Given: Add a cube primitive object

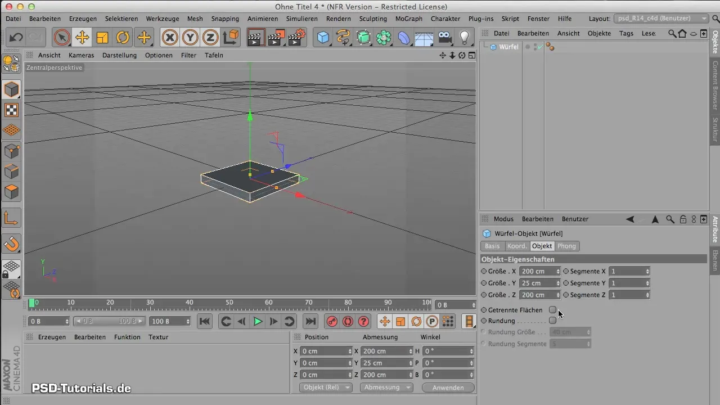Looking at the screenshot, I should point(323,38).
